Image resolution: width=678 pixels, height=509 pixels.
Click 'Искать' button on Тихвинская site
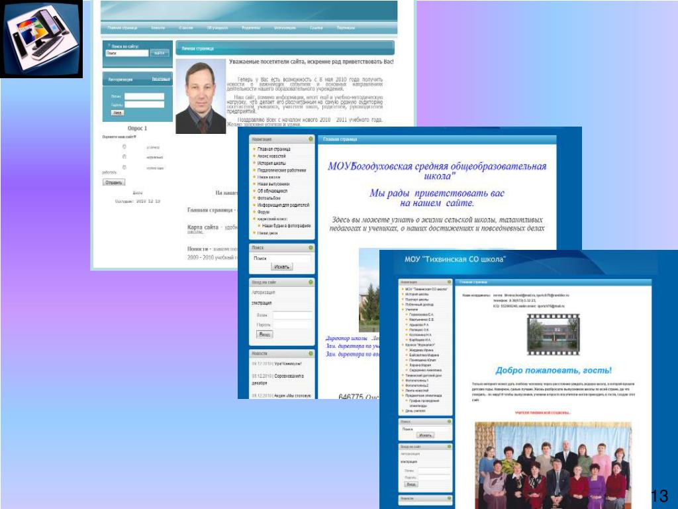coord(426,435)
